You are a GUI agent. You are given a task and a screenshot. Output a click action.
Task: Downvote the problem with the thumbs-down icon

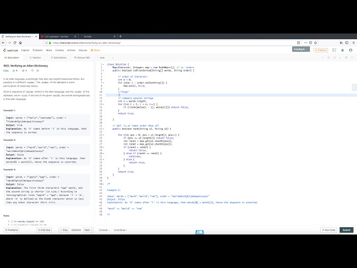23,71
